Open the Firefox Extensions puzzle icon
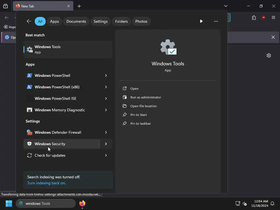 [254, 17]
